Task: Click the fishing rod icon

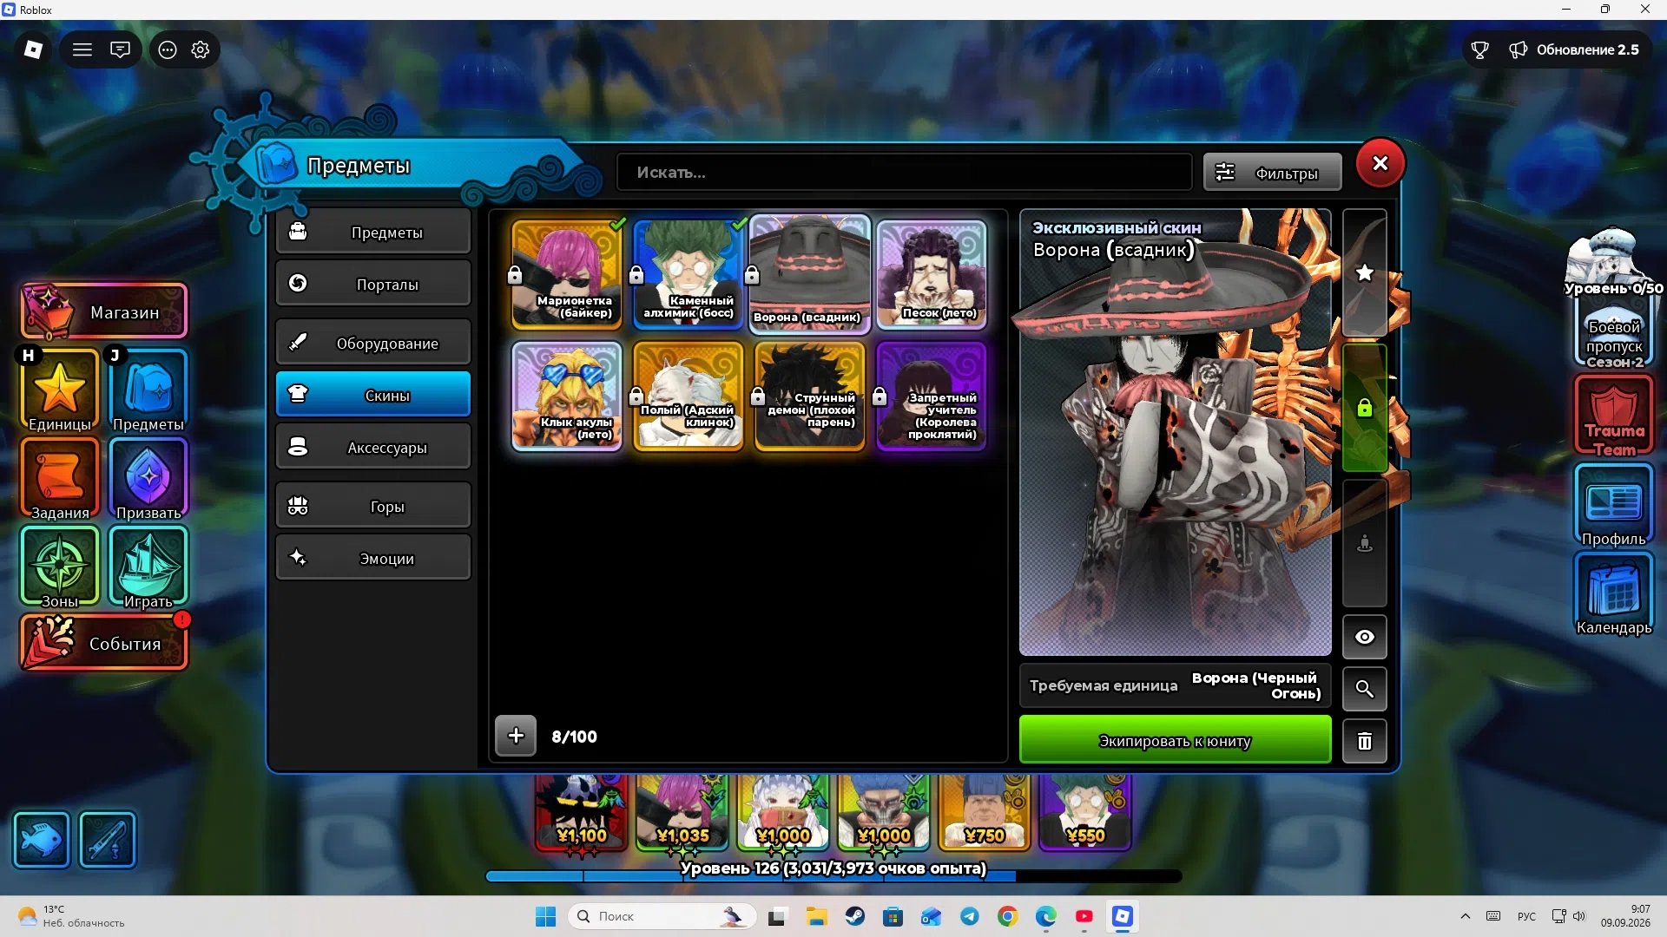Action: (x=108, y=839)
